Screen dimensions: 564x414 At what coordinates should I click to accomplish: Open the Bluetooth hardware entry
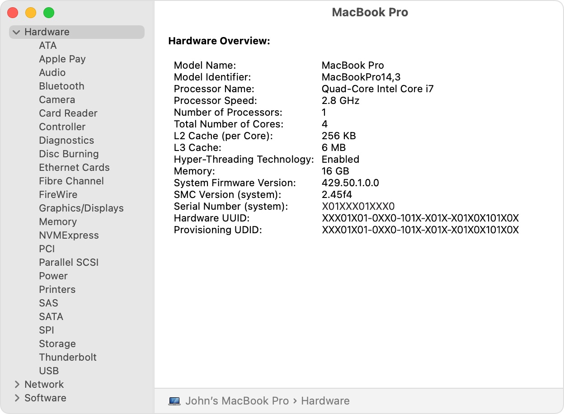[x=61, y=86]
